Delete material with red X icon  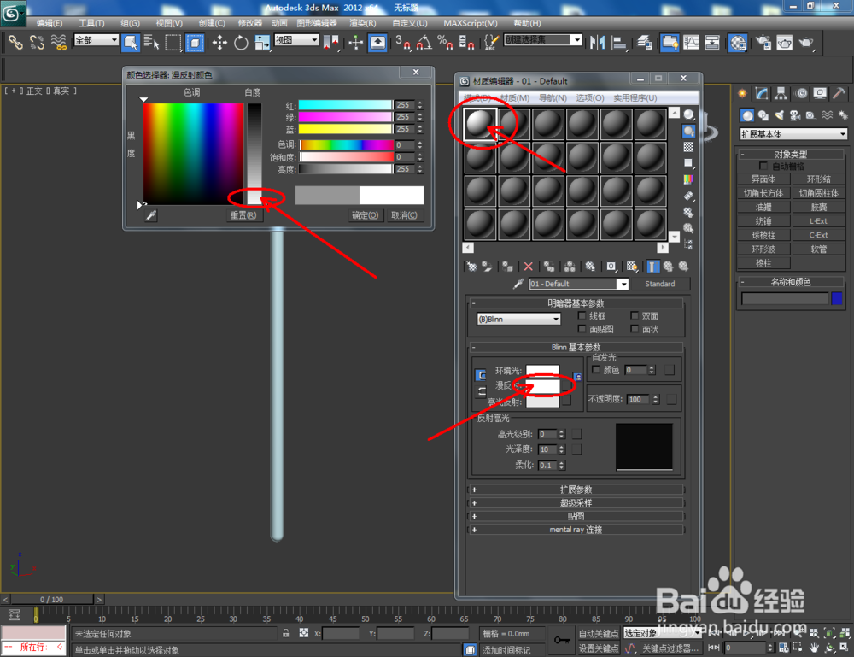pos(529,267)
